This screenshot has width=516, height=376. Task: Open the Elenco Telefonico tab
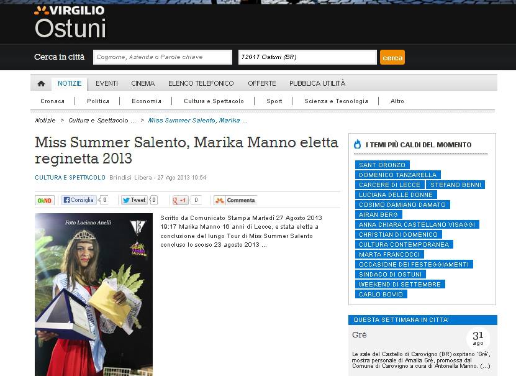(201, 83)
